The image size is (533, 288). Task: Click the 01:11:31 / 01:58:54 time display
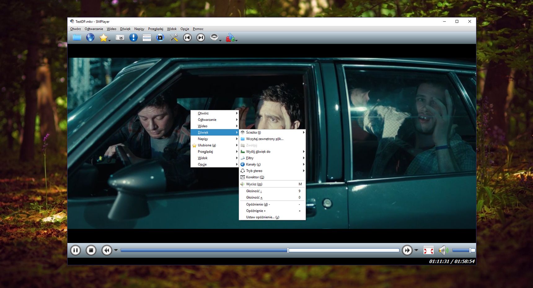(452, 261)
